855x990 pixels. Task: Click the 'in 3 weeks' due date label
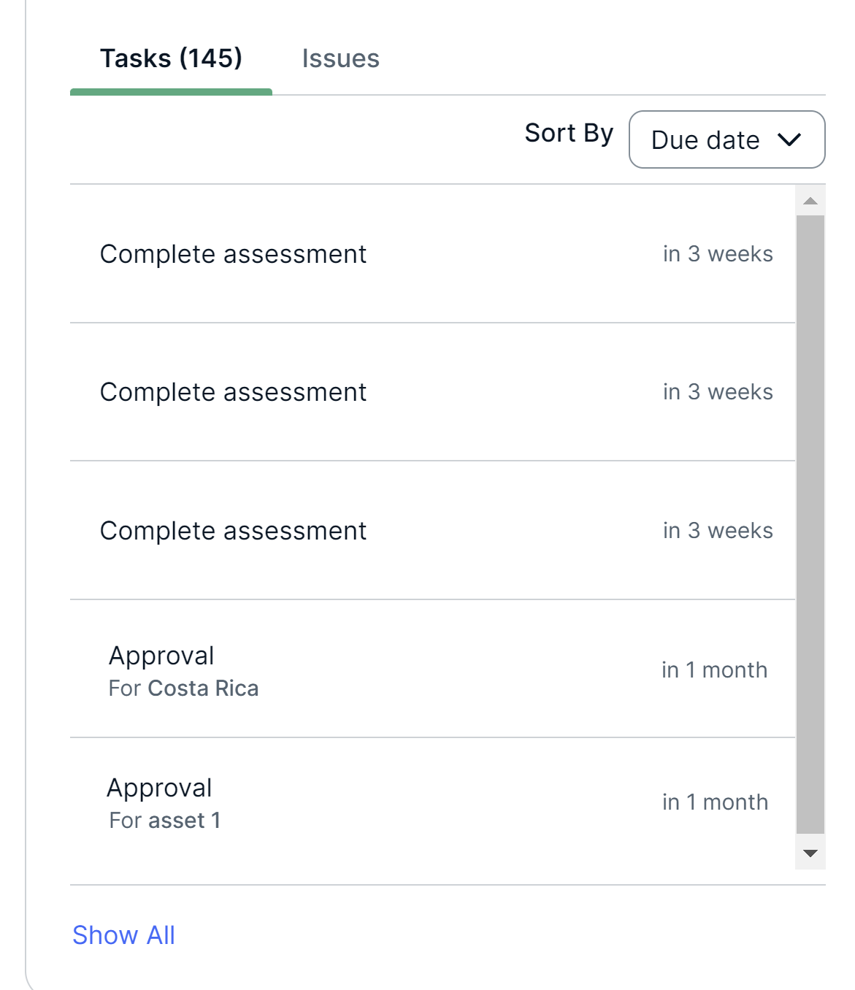click(x=717, y=254)
